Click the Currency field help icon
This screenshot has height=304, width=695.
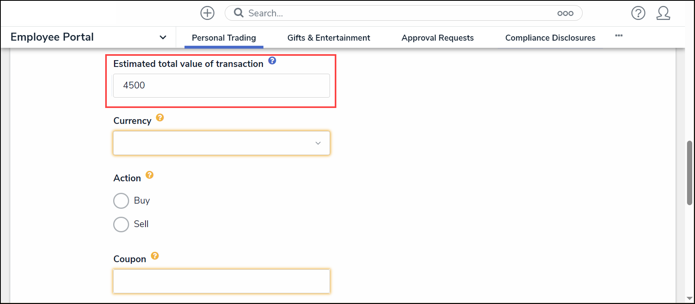[x=160, y=118]
